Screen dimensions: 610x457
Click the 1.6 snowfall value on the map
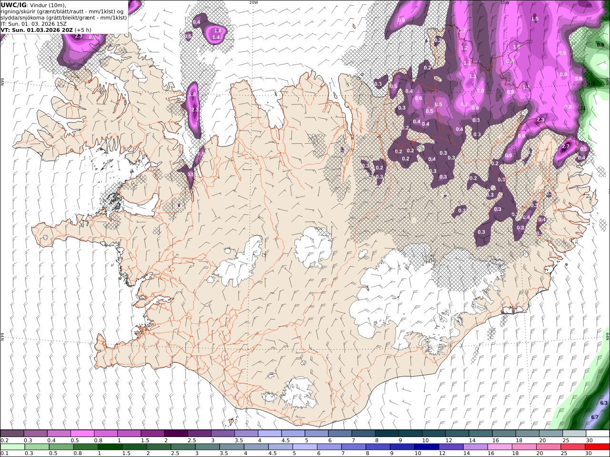pyautogui.click(x=218, y=30)
